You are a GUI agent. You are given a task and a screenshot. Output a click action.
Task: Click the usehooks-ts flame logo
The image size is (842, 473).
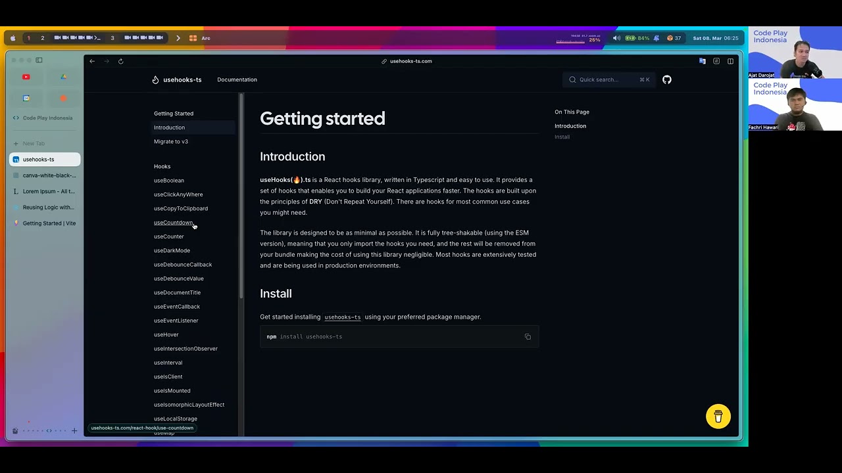click(156, 79)
